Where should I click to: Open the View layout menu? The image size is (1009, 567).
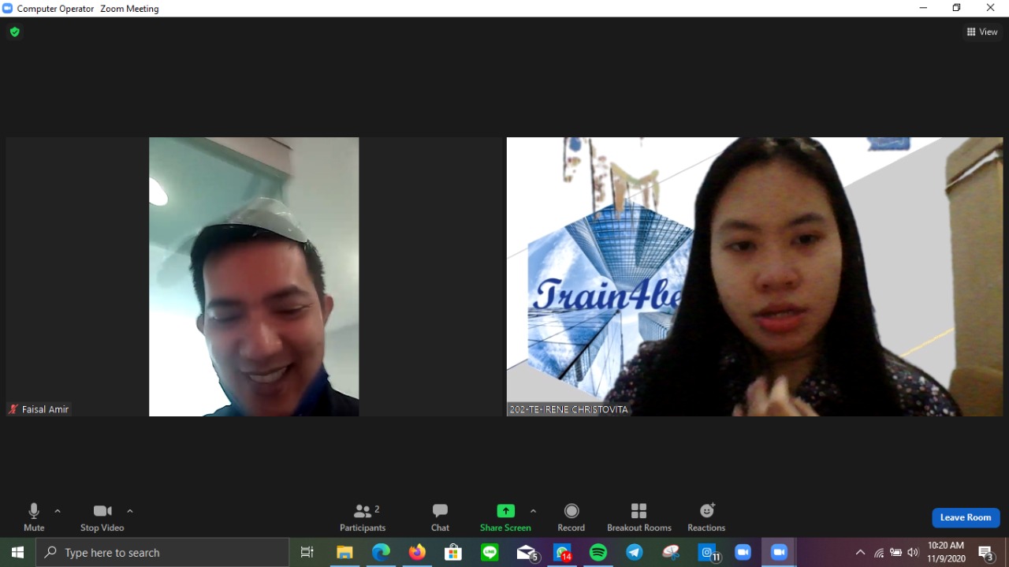(982, 32)
